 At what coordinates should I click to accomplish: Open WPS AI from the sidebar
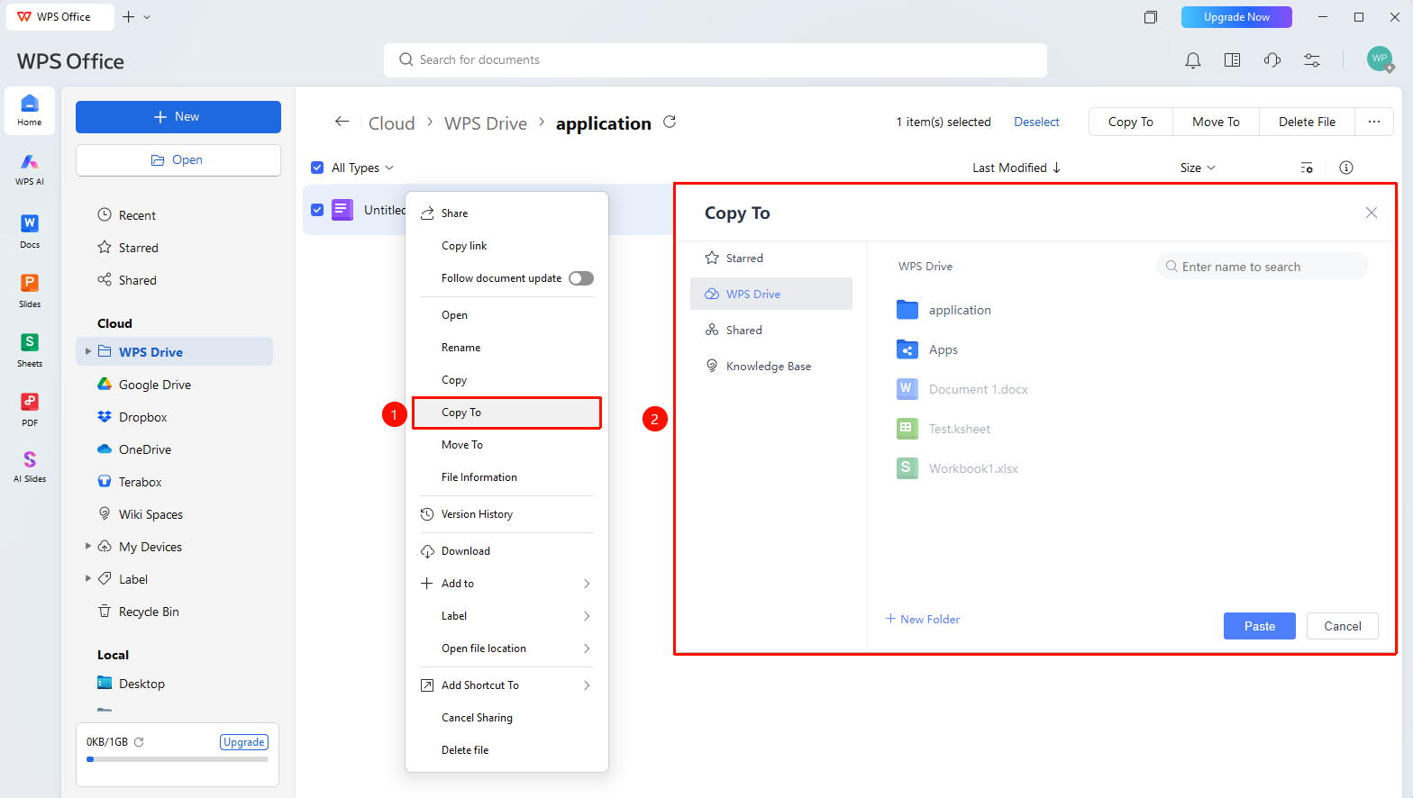point(30,168)
